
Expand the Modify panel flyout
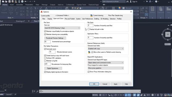click(34, 18)
